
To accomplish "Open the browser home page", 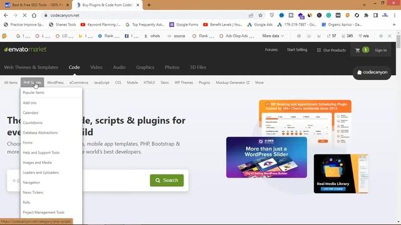I will [x=34, y=15].
